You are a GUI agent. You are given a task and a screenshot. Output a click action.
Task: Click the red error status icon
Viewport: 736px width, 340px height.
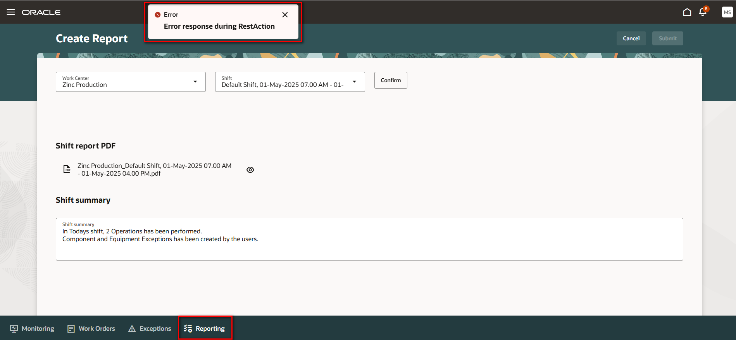tap(158, 15)
